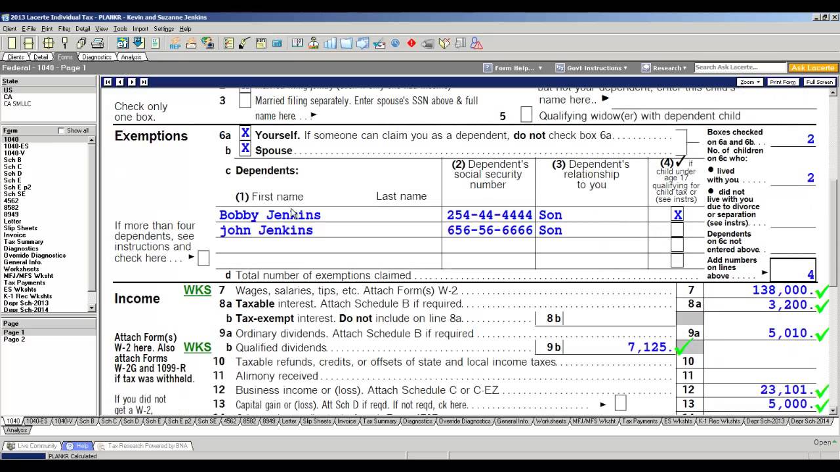Click the Form list scrollbar down arrow
Viewport: 840px width, 472px height.
[x=92, y=307]
